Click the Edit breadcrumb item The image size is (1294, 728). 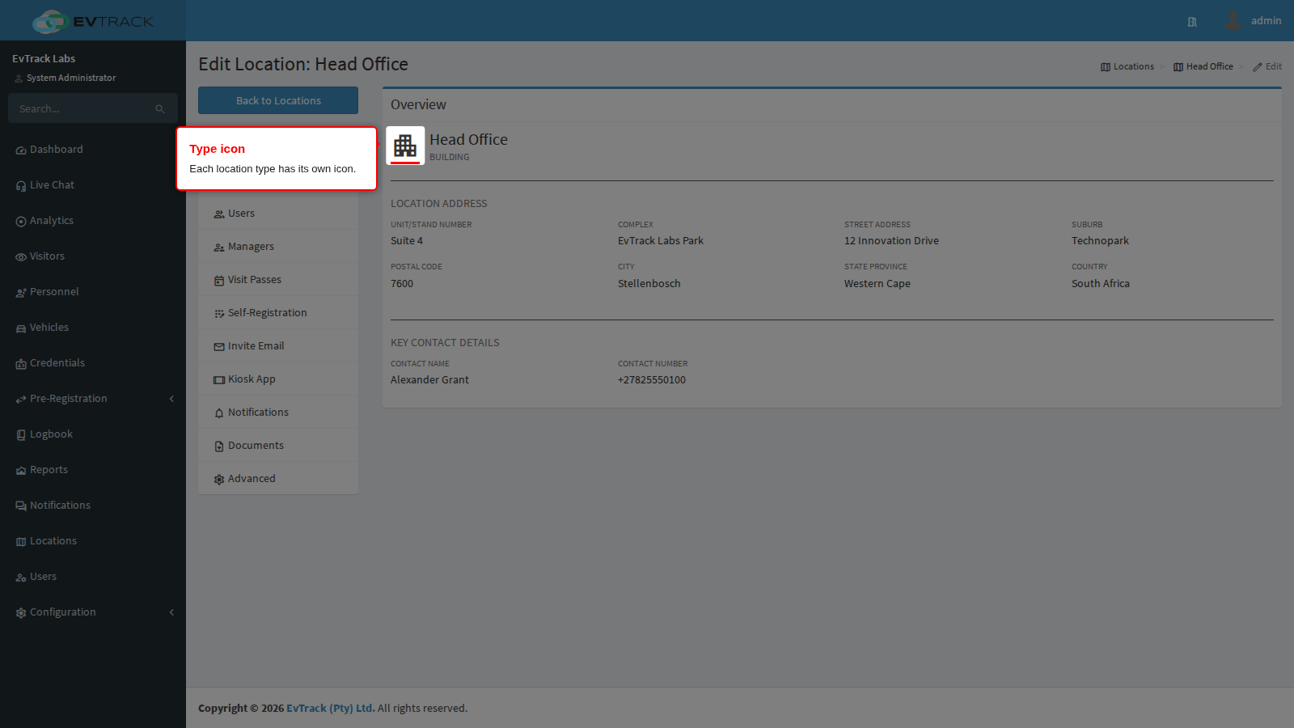(x=1267, y=66)
